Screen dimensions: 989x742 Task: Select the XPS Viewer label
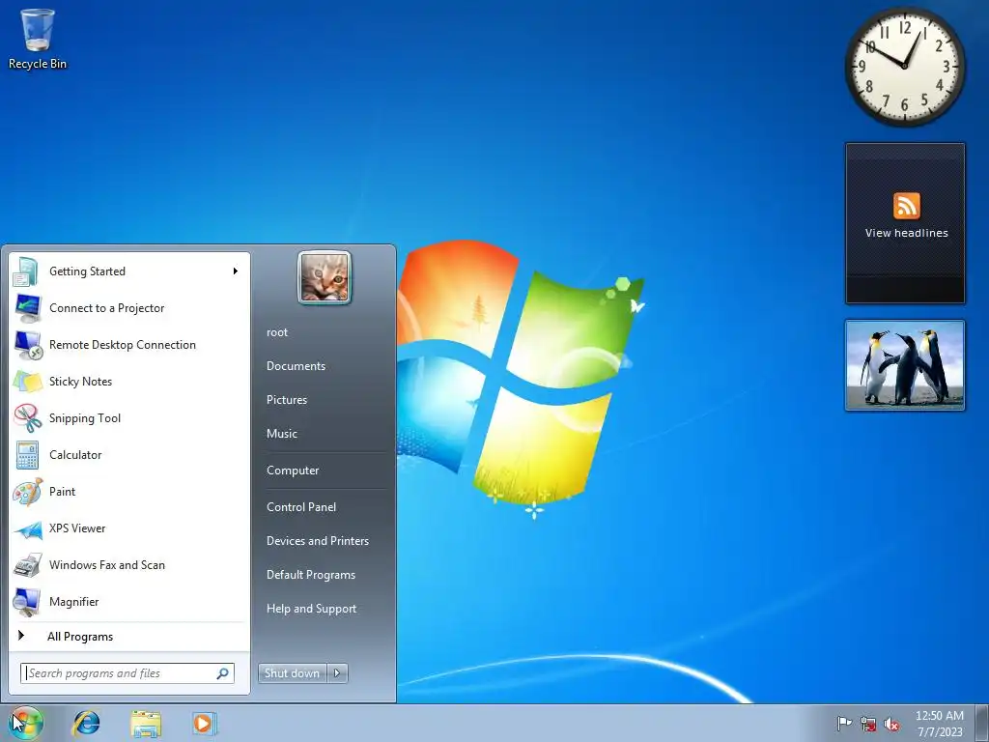(x=77, y=528)
